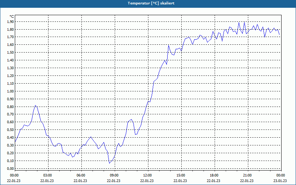Select the "1,90" y-axis value

coord(11,22)
